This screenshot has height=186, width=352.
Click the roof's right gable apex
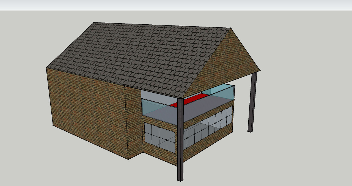(x=230, y=28)
